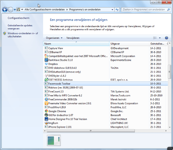Image resolution: width=173 pixels, height=150 pixels.
Task: Click the horizontal scrollbar right arrow
Action: pos(166,131)
